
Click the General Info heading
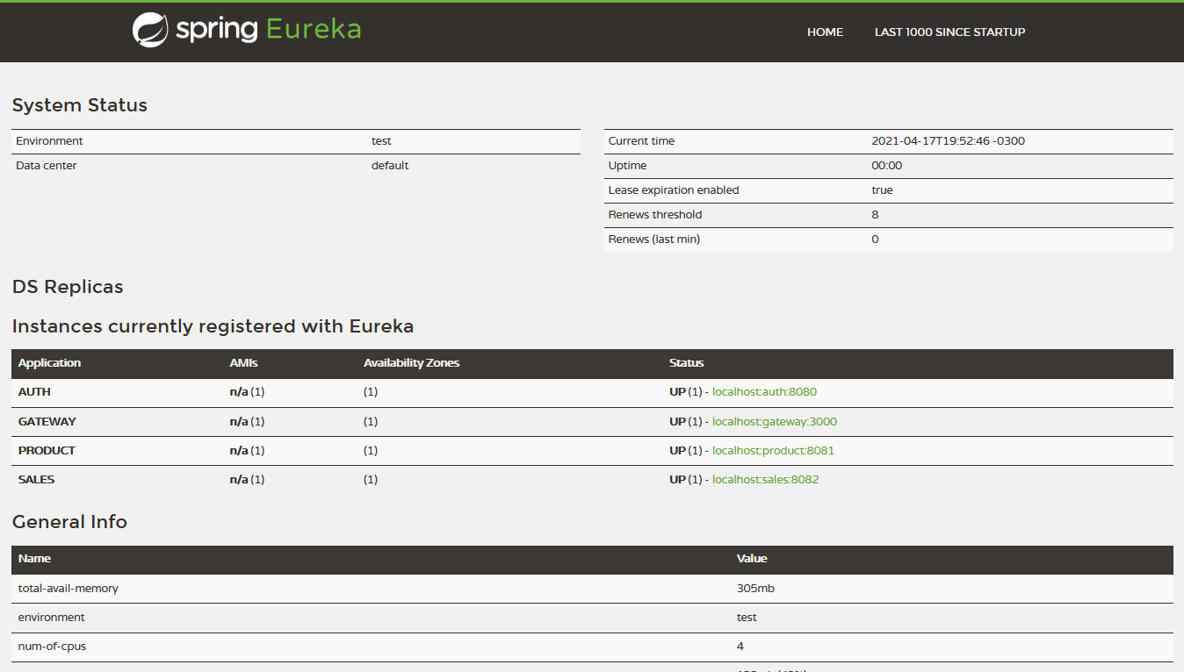(x=69, y=522)
